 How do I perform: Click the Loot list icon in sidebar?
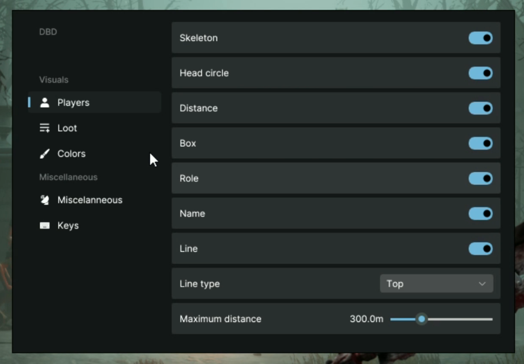point(45,128)
